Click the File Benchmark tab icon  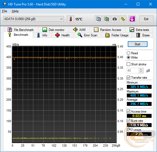10,30
